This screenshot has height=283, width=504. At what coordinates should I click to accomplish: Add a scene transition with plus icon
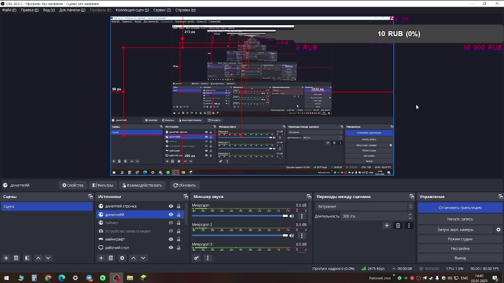point(387,225)
